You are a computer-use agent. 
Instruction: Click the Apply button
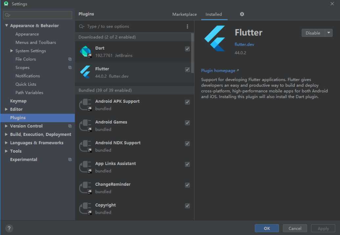pyautogui.click(x=323, y=228)
